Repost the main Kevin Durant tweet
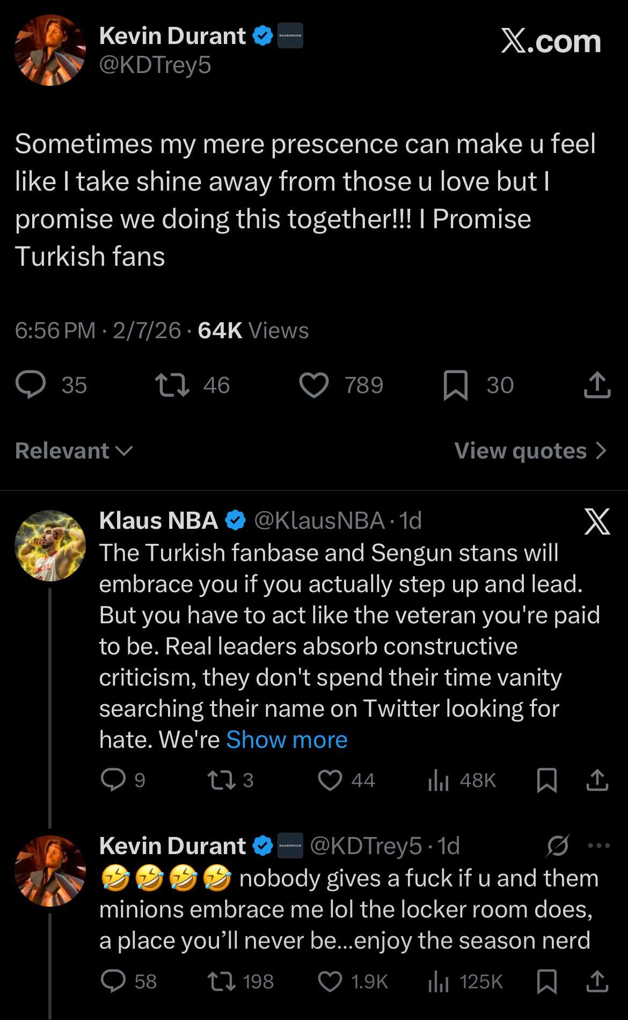 click(172, 385)
